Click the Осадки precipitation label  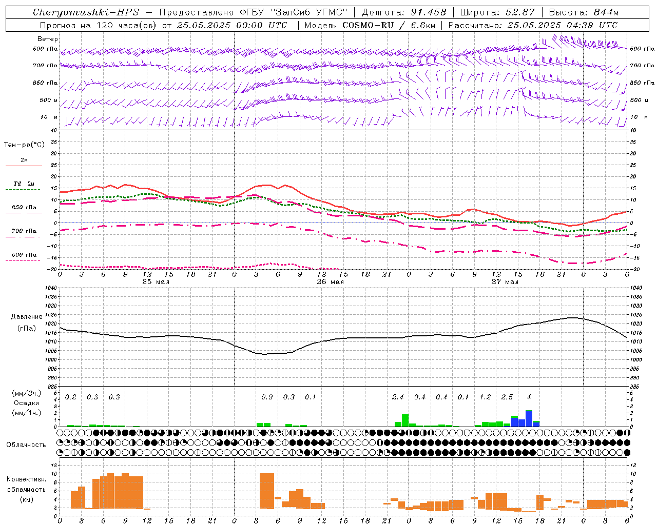(26, 403)
